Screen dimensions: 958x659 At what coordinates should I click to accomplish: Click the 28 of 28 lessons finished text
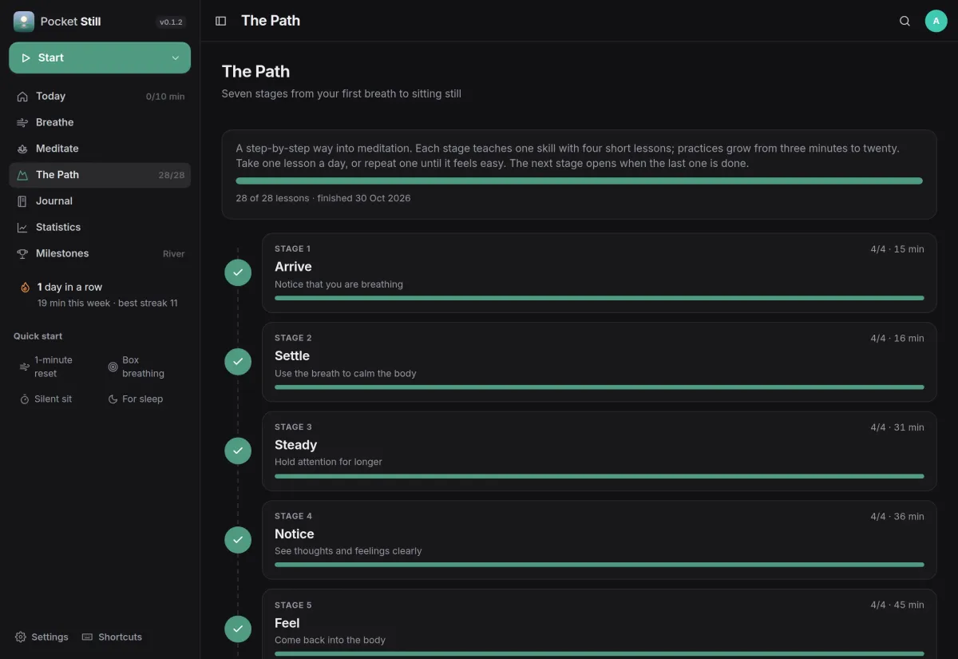pos(323,198)
